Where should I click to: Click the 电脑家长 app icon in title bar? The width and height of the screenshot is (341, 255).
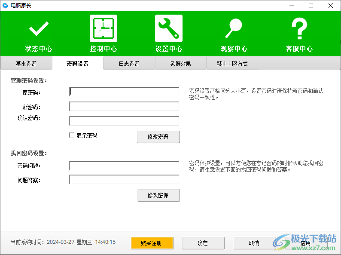click(x=5, y=6)
